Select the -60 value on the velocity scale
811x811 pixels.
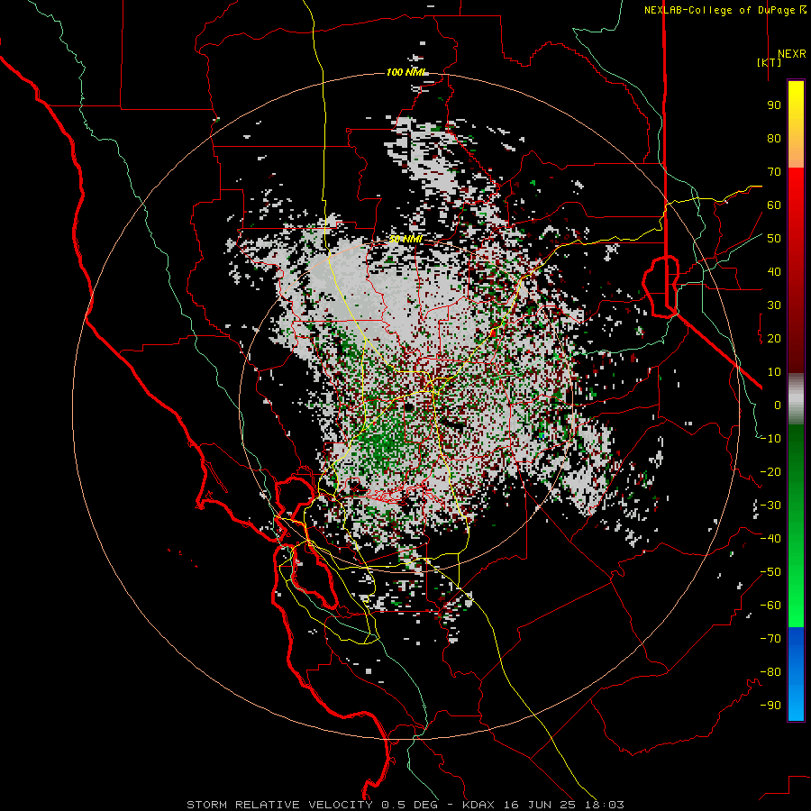(770, 606)
